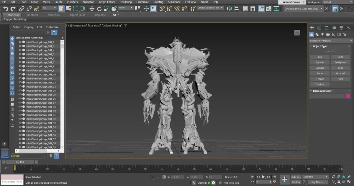Open the Standard Primitives dropdown
This screenshot has width=354, height=186.
[x=331, y=41]
